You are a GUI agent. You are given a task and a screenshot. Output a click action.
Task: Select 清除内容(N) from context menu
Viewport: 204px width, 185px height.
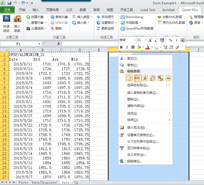(x=146, y=106)
